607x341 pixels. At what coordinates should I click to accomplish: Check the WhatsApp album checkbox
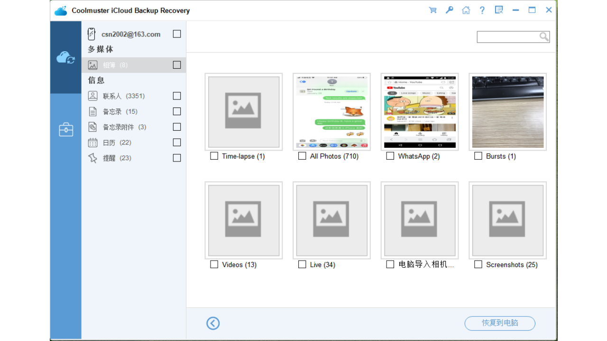coord(390,156)
